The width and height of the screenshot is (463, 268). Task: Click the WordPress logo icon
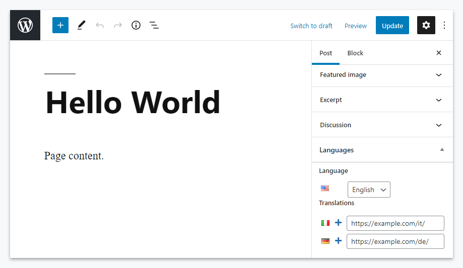point(25,25)
